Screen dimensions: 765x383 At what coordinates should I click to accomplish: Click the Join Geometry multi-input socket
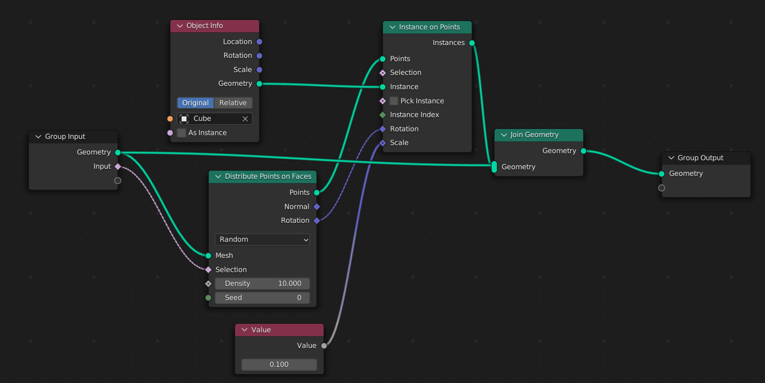pos(494,167)
